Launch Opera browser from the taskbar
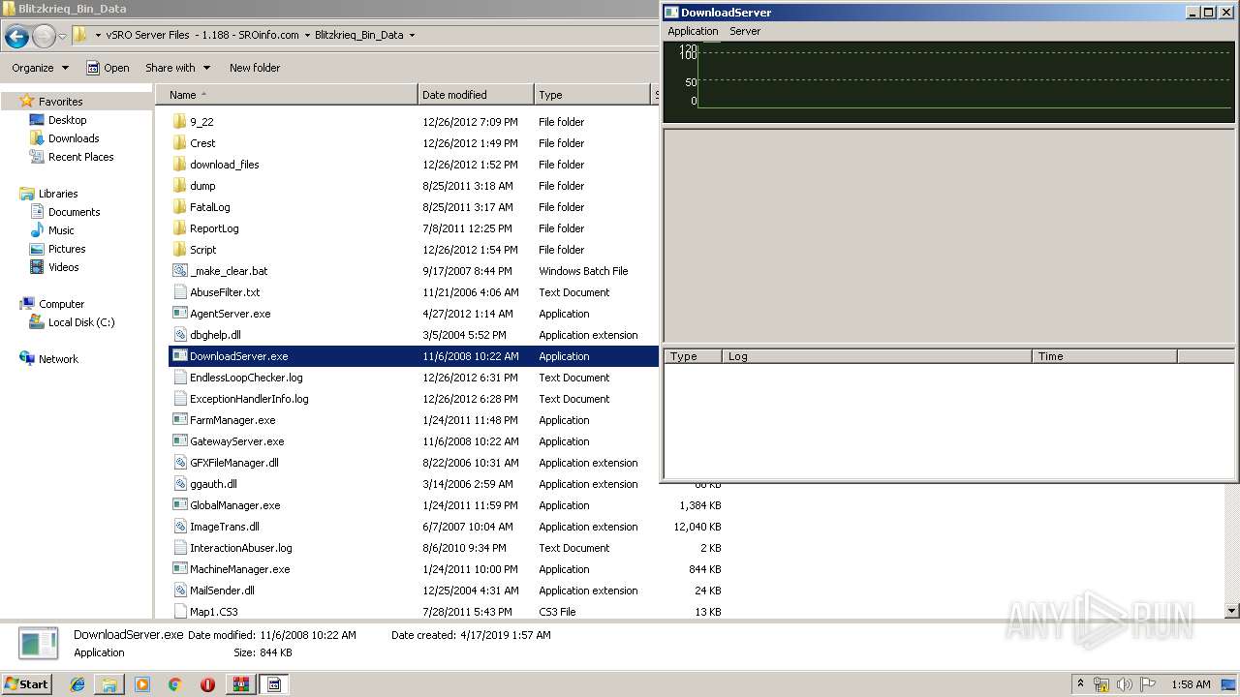Screen dimensions: 1240x697 [x=207, y=684]
